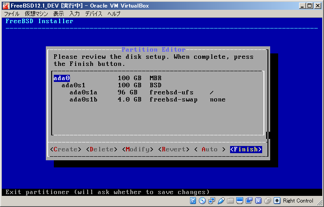Maximize the VirtualBox window

point(310,6)
